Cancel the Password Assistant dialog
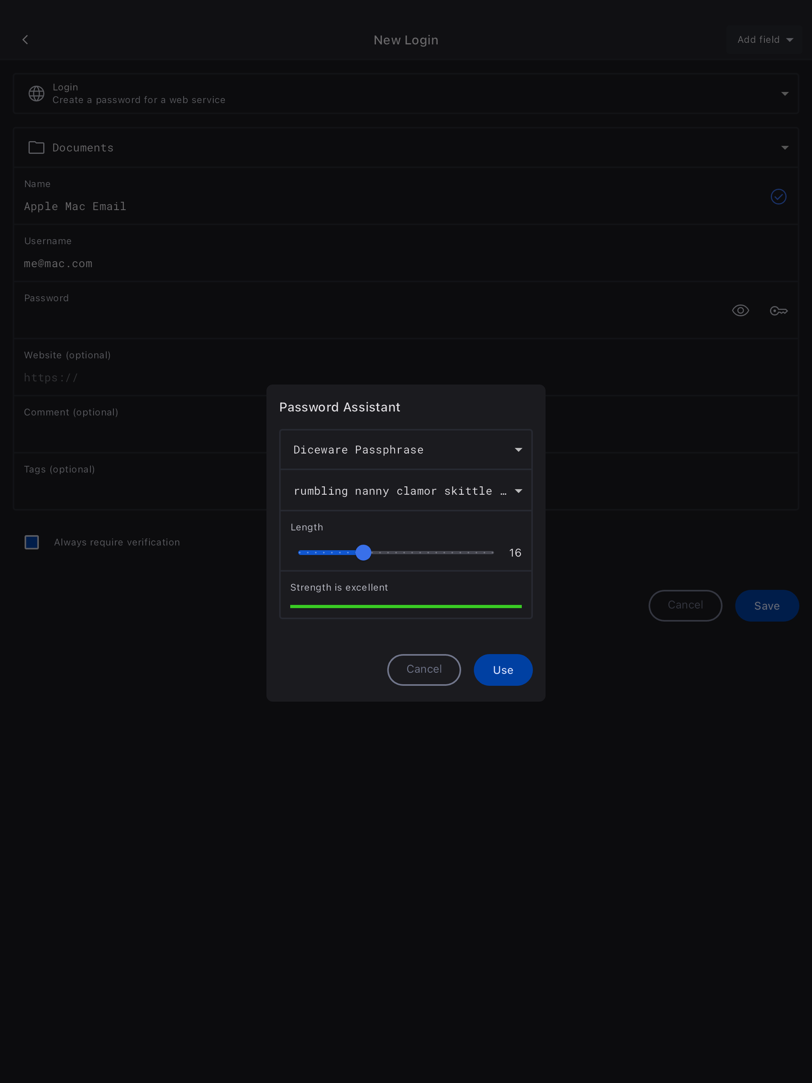This screenshot has width=812, height=1083. click(423, 669)
